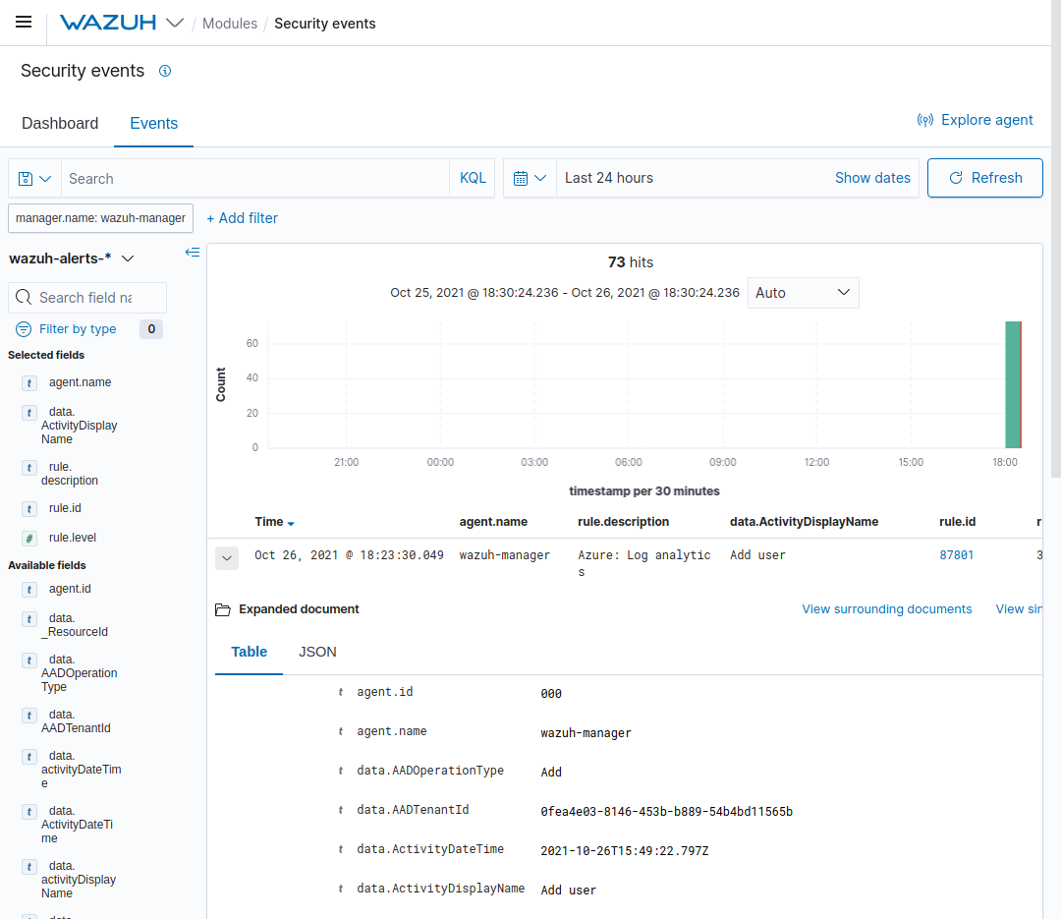
Task: Switch to the Dashboard tab
Action: (x=60, y=123)
